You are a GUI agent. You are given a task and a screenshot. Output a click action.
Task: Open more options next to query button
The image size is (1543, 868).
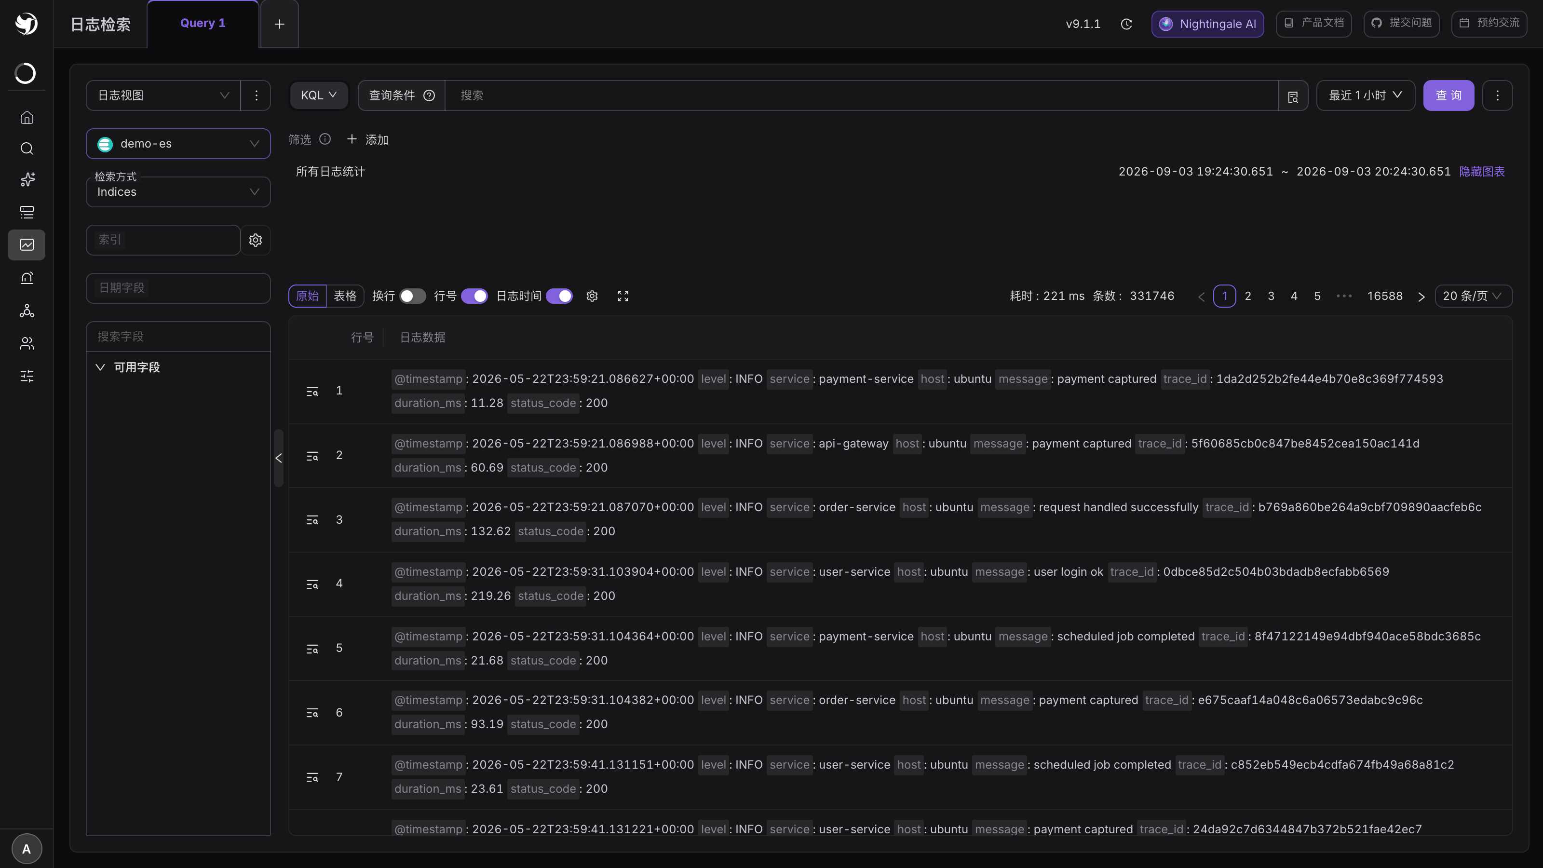[1498, 96]
